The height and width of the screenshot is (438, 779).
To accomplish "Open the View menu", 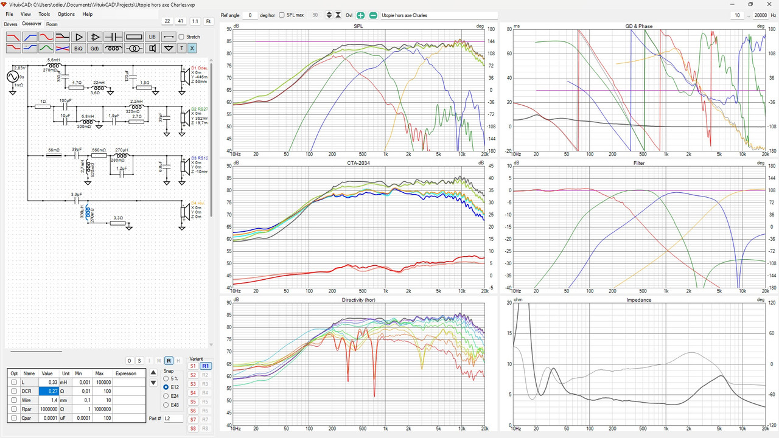I will click(x=26, y=14).
